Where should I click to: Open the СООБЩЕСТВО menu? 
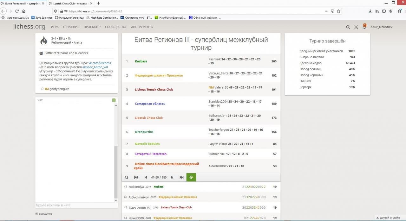tap(115, 27)
